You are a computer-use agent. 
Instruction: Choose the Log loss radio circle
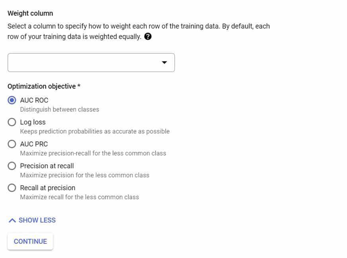pyautogui.click(x=12, y=122)
